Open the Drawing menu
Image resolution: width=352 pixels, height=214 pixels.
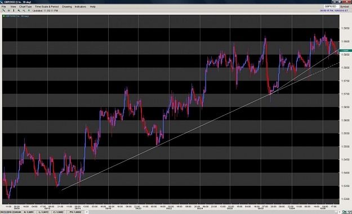point(67,7)
